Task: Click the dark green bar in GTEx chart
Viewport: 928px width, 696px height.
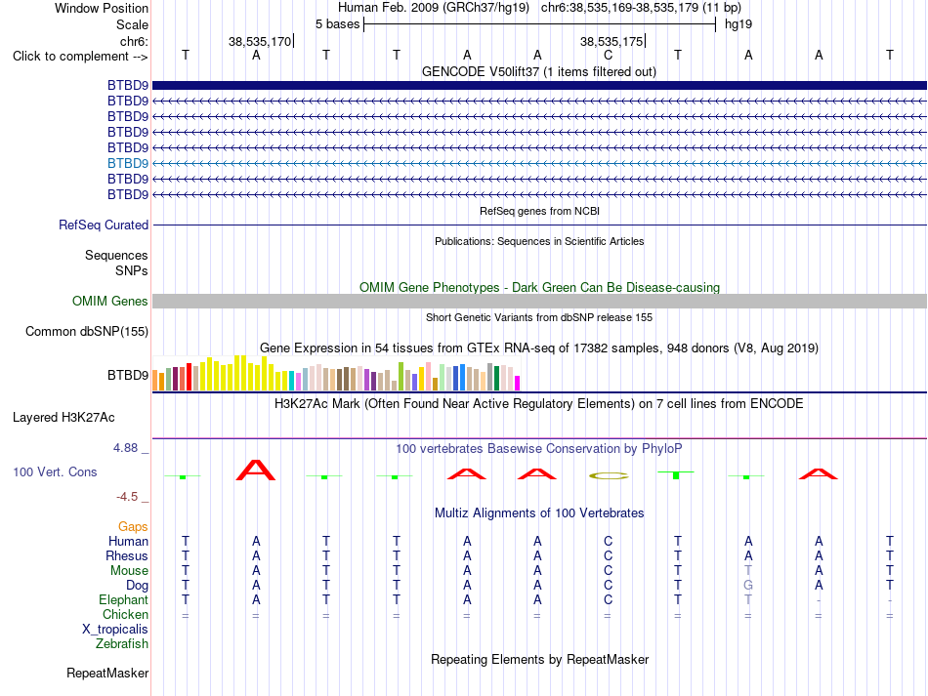Action: coord(496,379)
